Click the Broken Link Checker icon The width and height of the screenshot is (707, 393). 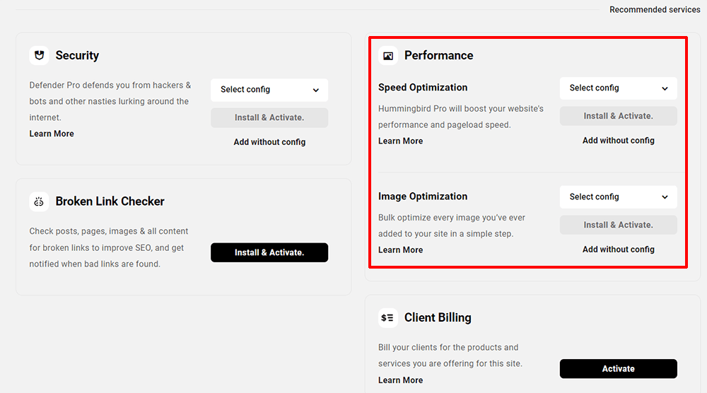click(x=39, y=201)
